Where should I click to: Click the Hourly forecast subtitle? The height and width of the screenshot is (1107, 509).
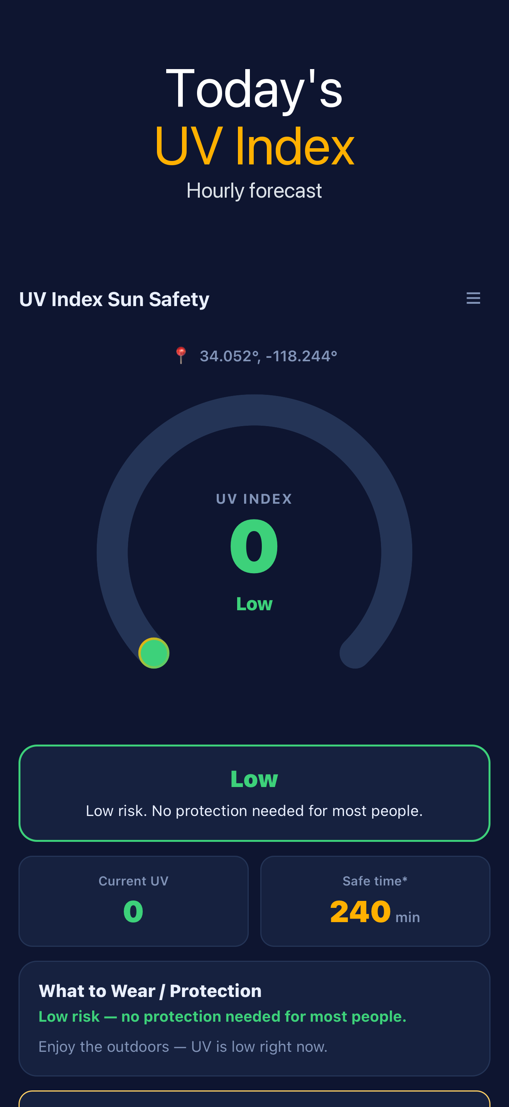pos(254,190)
